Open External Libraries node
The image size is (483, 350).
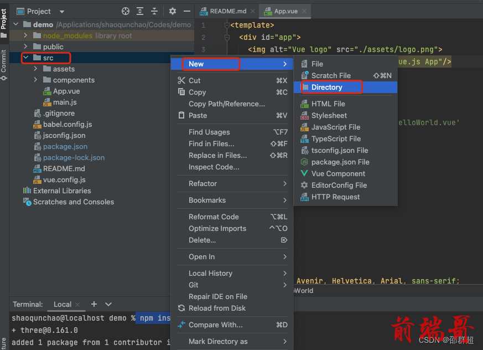click(x=57, y=191)
